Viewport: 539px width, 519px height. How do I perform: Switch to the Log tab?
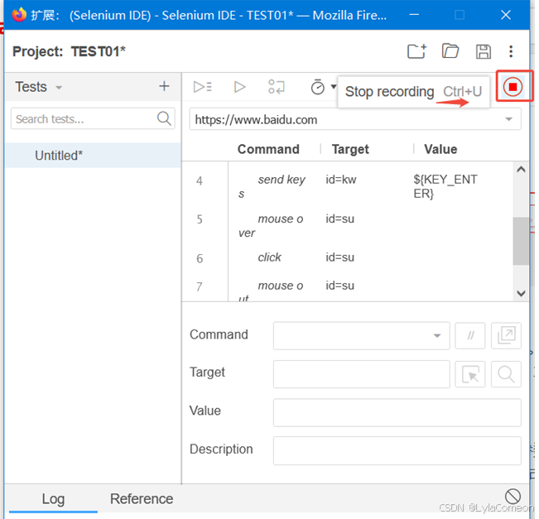[x=53, y=499]
